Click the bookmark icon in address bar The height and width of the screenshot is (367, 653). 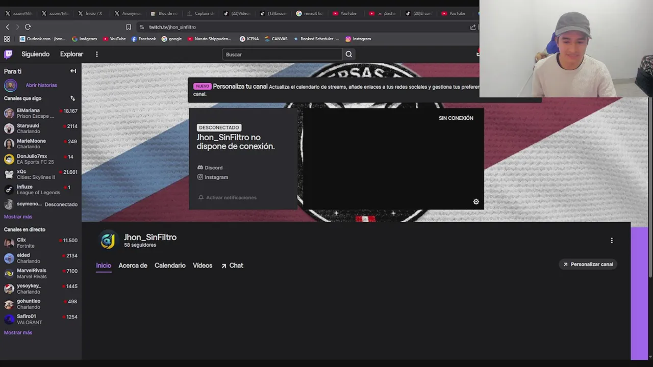[129, 27]
